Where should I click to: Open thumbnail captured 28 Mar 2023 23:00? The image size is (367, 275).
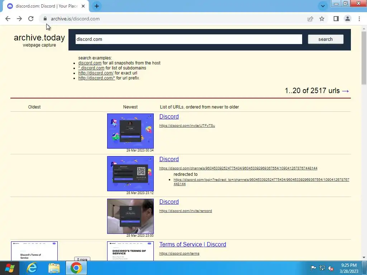130,216
